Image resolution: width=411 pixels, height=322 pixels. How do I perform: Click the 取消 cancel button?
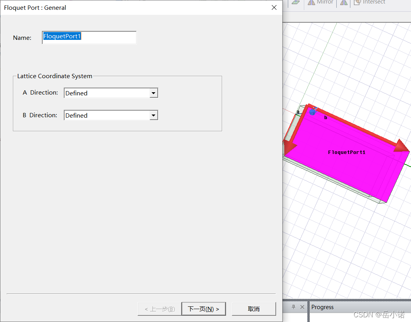coord(254,309)
